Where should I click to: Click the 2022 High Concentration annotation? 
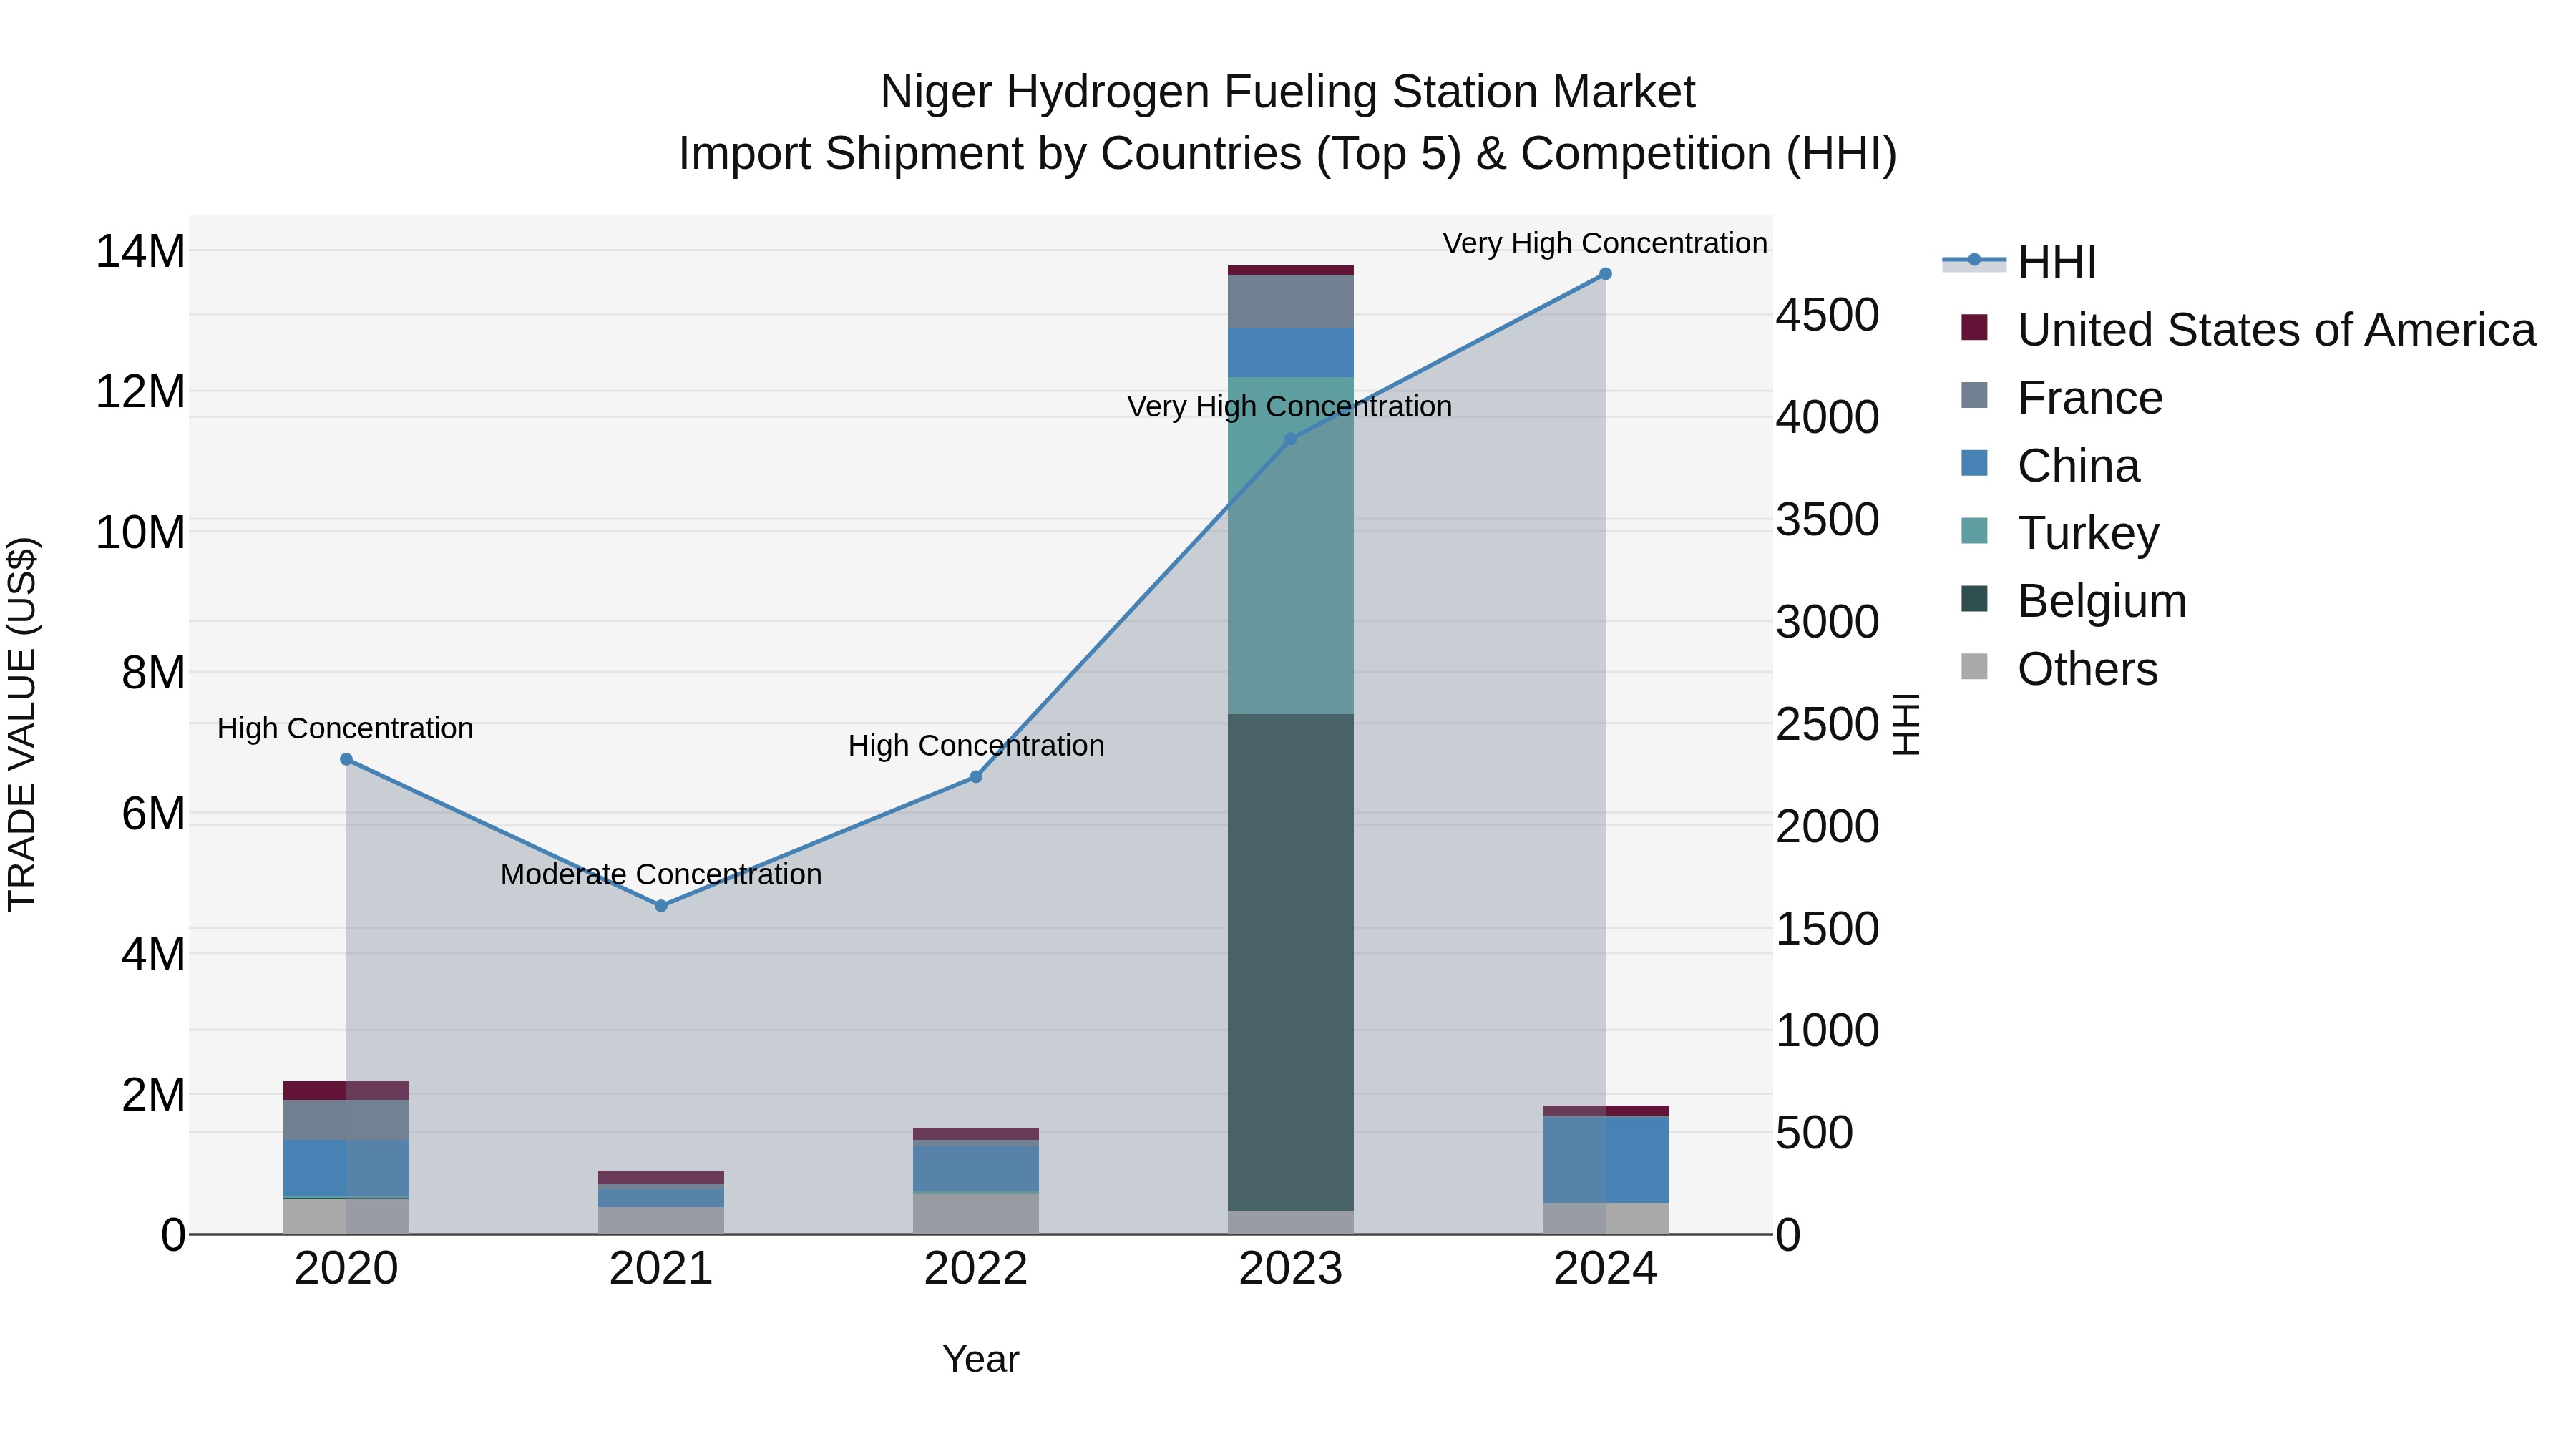click(976, 746)
